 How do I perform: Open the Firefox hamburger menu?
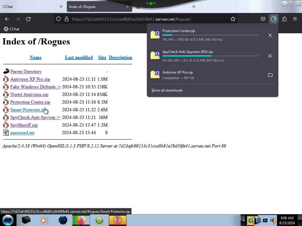295,19
